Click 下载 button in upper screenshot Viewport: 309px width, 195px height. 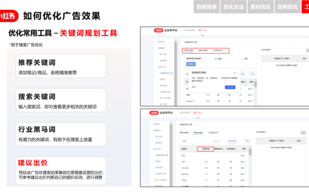pos(252,74)
